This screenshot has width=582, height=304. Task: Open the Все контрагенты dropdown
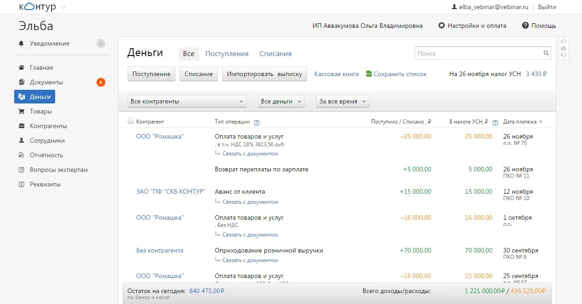[x=187, y=101]
